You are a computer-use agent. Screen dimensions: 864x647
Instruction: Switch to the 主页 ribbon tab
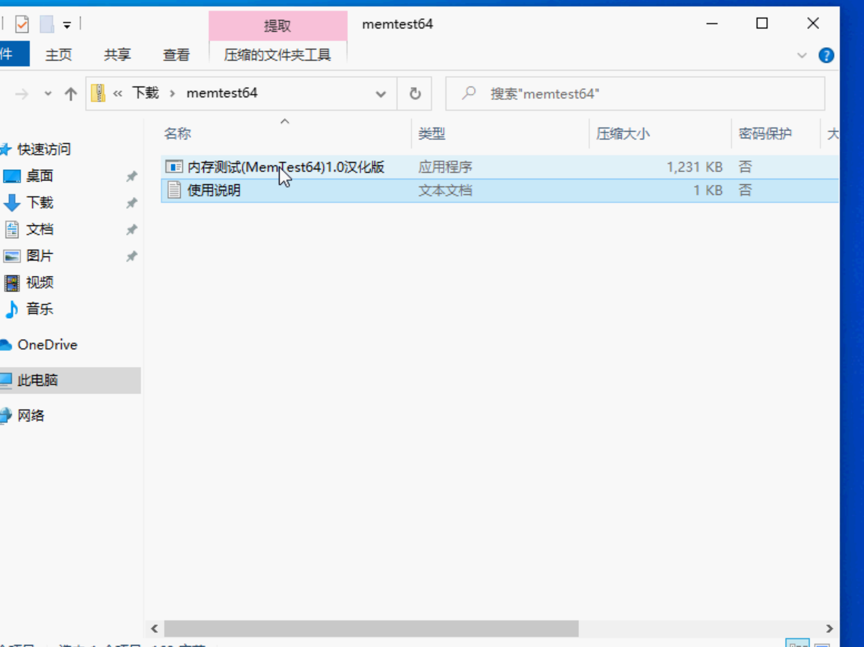[59, 55]
